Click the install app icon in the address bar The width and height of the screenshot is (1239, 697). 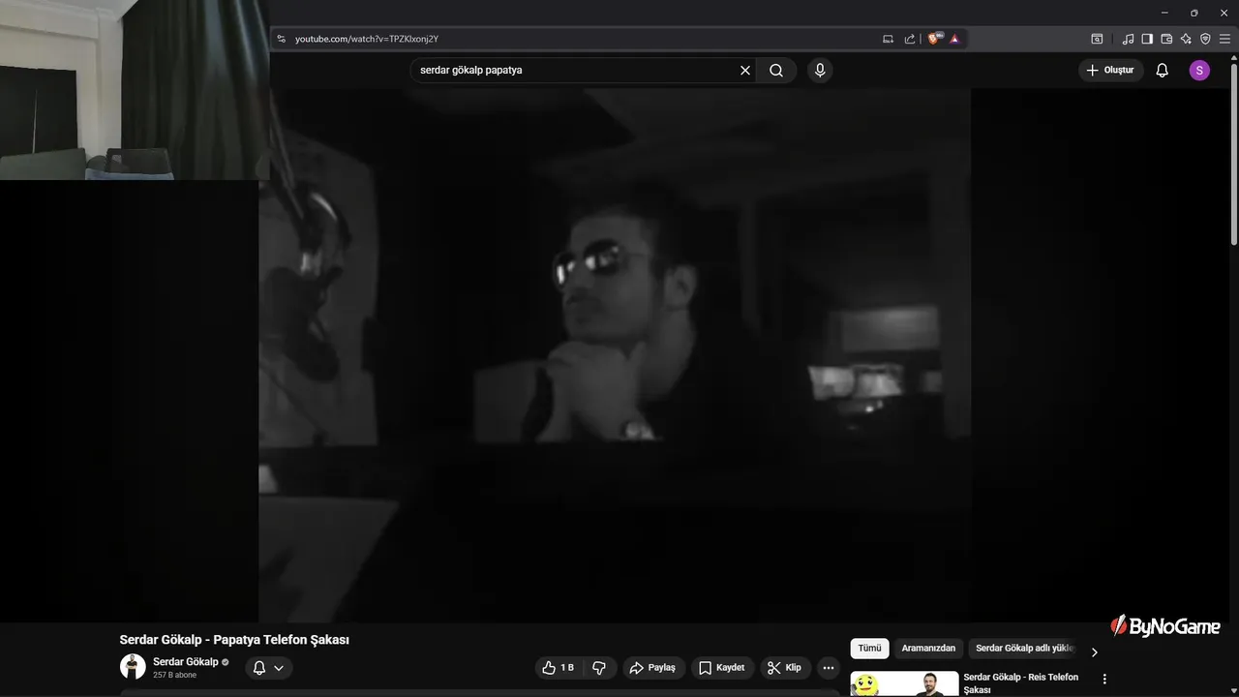coord(888,39)
